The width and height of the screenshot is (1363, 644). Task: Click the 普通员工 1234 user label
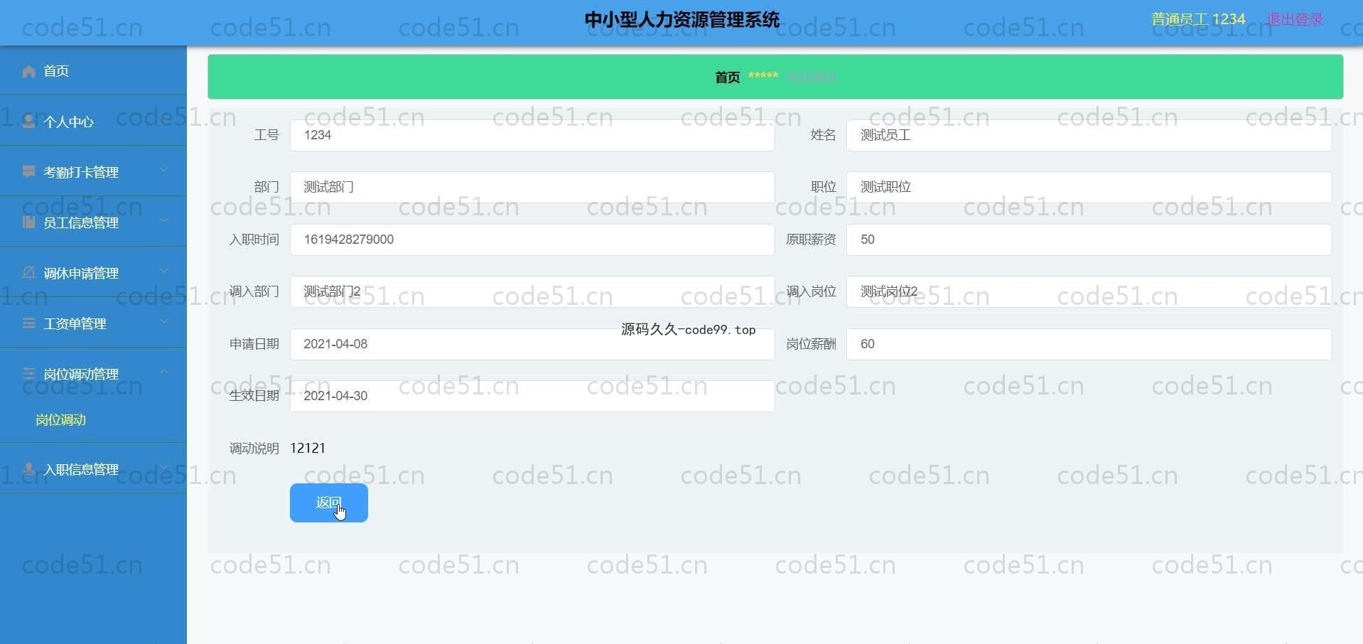(x=1198, y=19)
